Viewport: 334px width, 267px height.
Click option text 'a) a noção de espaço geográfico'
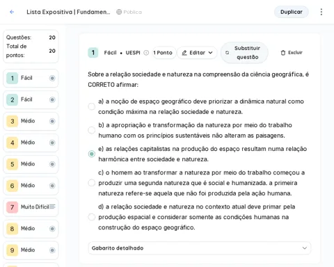(x=201, y=106)
